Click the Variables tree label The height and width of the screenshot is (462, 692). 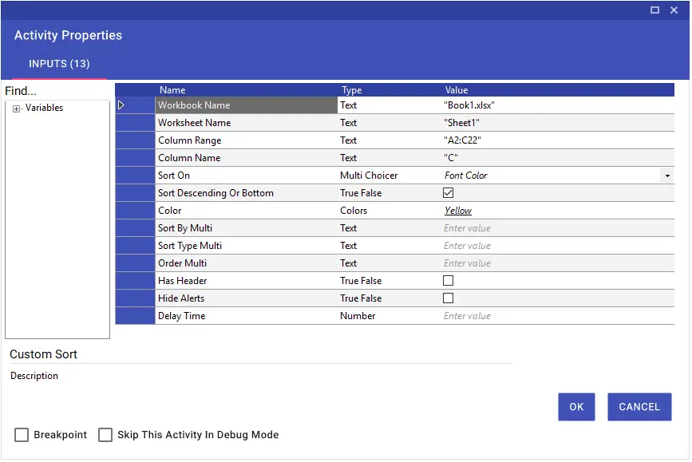pyautogui.click(x=44, y=108)
